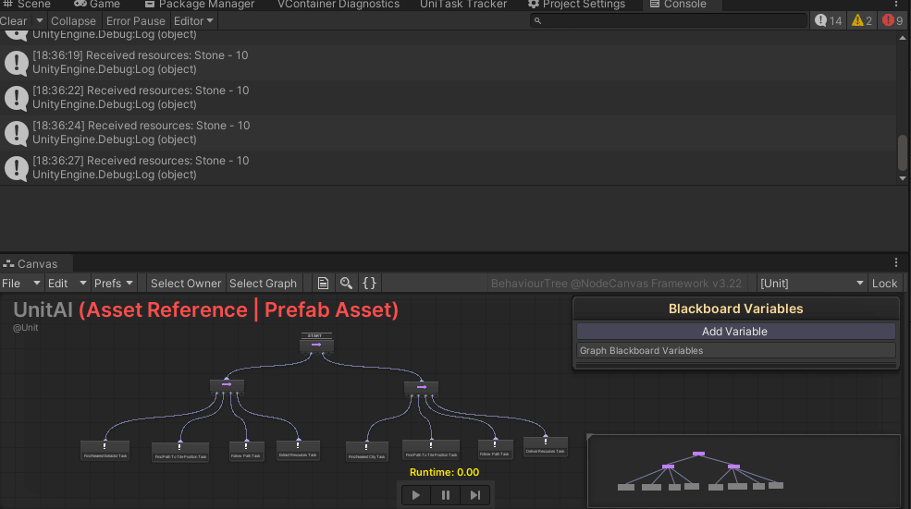Select log entry at 18:36:19

coord(448,63)
